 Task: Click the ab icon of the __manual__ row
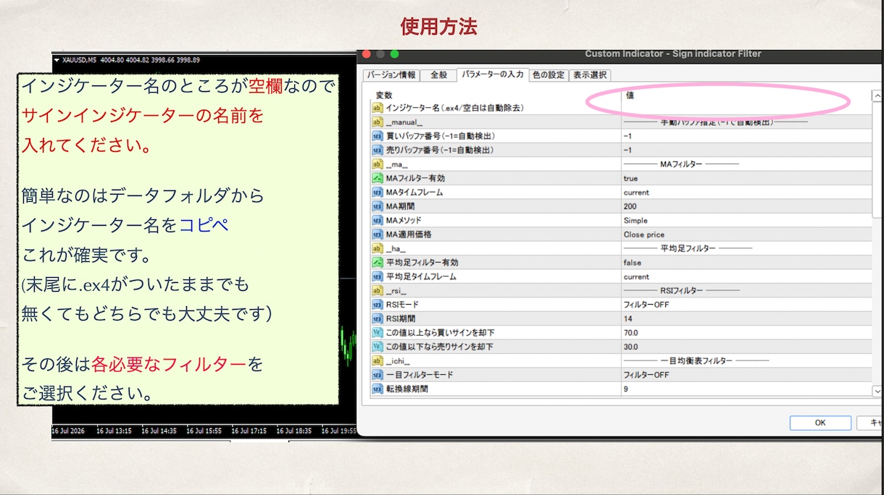377,122
